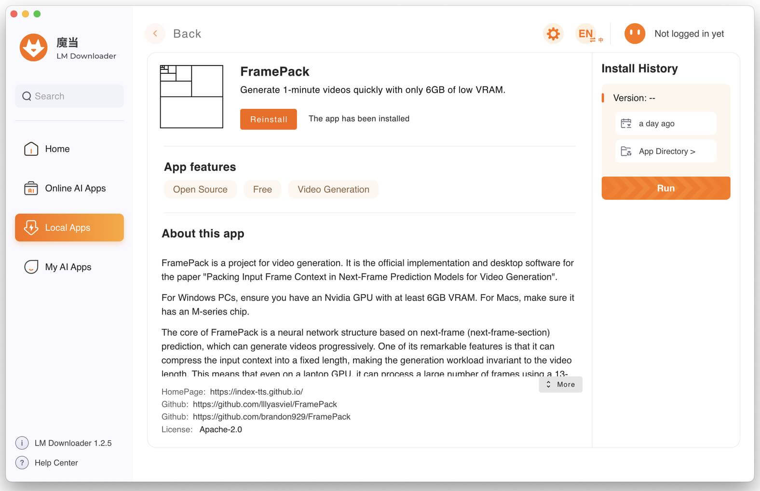760x491 pixels.
Task: Open My AI Apps page
Action: click(x=69, y=267)
